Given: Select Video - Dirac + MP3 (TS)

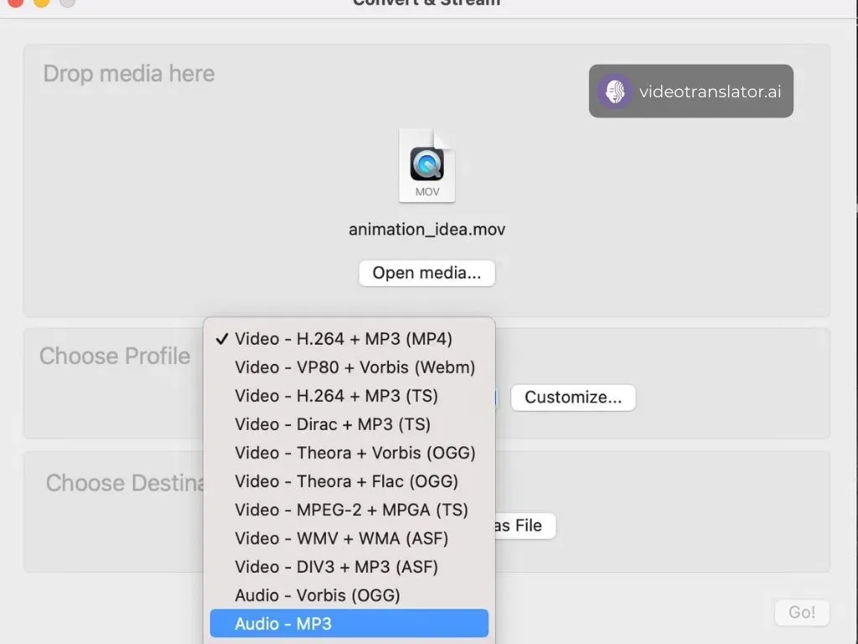Looking at the screenshot, I should [x=349, y=423].
